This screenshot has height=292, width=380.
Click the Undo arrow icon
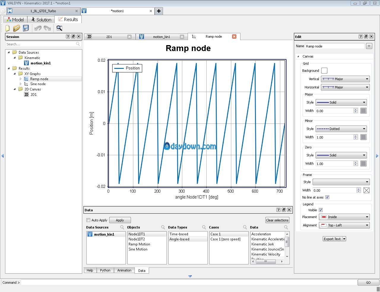(x=38, y=28)
